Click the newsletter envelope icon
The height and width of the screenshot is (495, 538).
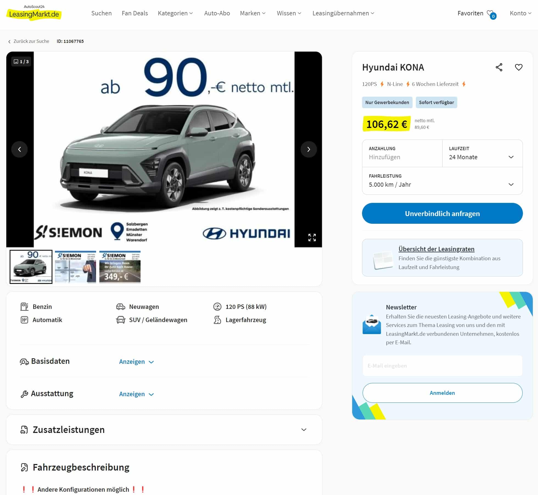point(372,325)
